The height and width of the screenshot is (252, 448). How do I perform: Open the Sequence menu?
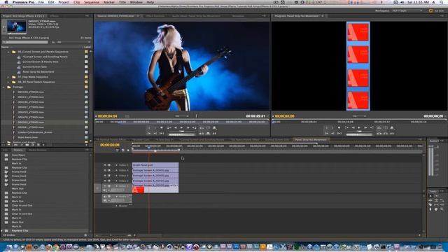pos(91,2)
